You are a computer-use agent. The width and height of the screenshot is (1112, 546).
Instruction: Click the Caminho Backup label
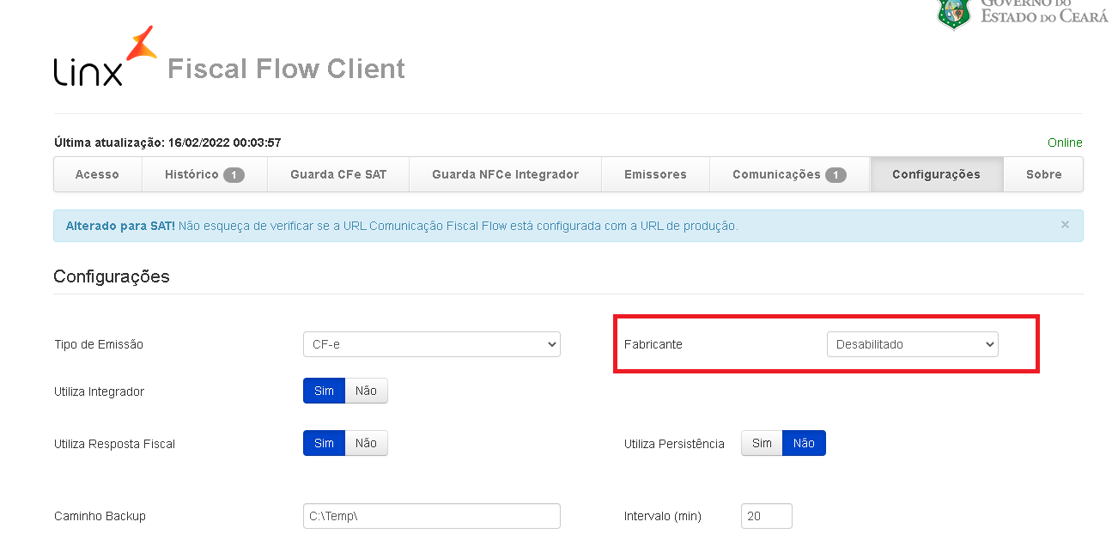pos(100,516)
